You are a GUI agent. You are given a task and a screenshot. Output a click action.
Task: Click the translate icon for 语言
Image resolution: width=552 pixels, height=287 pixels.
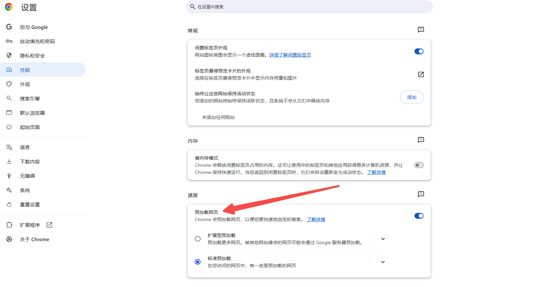pos(9,147)
